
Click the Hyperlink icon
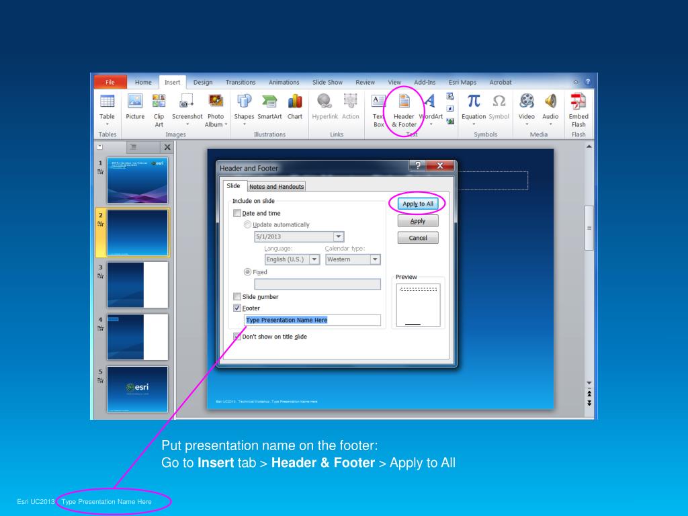click(x=325, y=102)
